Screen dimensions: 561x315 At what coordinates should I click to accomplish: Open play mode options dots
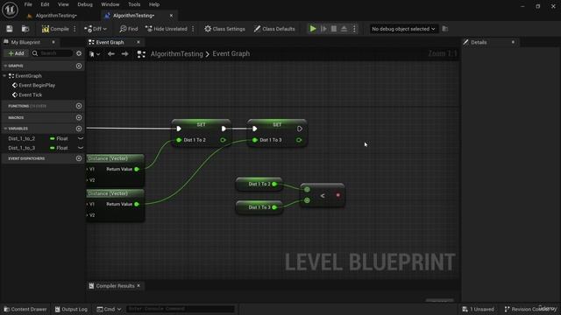coord(354,29)
